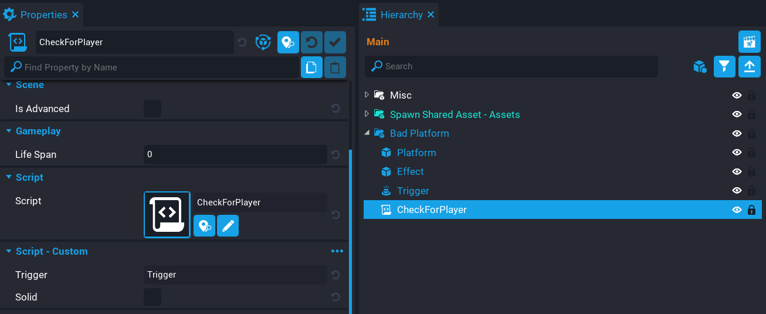Click the clapperboard icon next to Main
This screenshot has width=766, height=314.
coord(749,42)
